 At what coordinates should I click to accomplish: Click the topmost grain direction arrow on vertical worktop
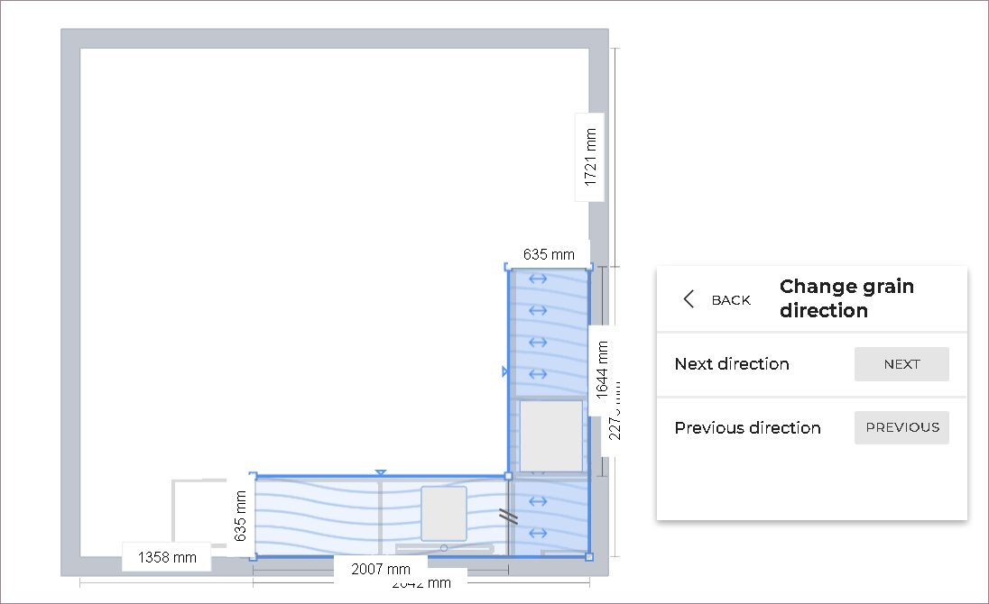tap(538, 279)
